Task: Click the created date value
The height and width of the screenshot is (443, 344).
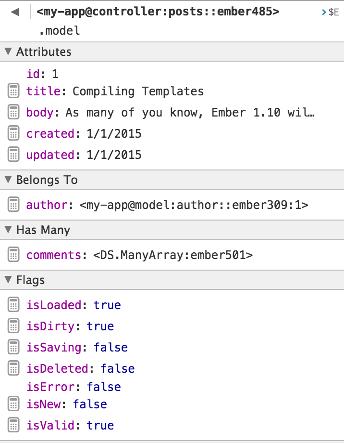Action: [x=114, y=134]
